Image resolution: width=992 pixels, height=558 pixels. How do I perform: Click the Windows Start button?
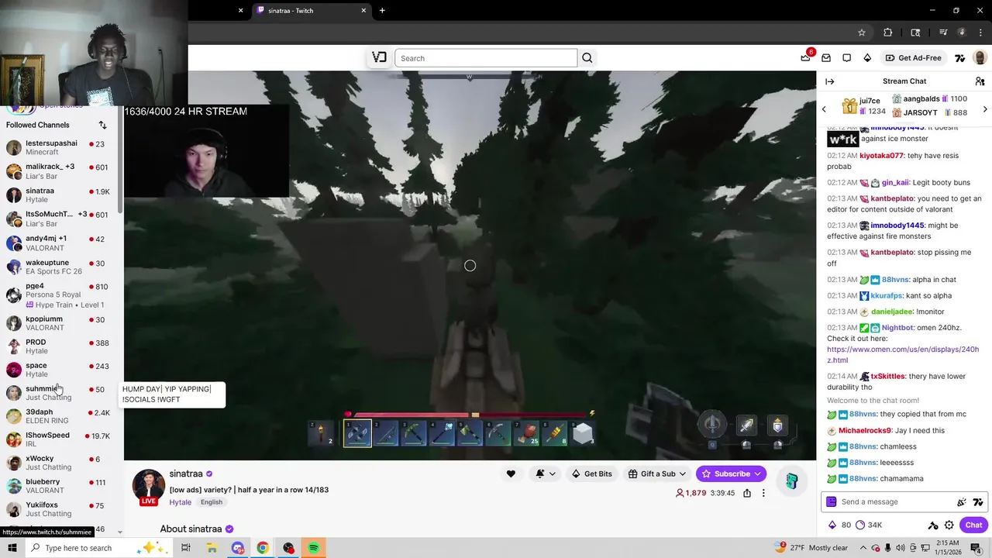(x=12, y=548)
